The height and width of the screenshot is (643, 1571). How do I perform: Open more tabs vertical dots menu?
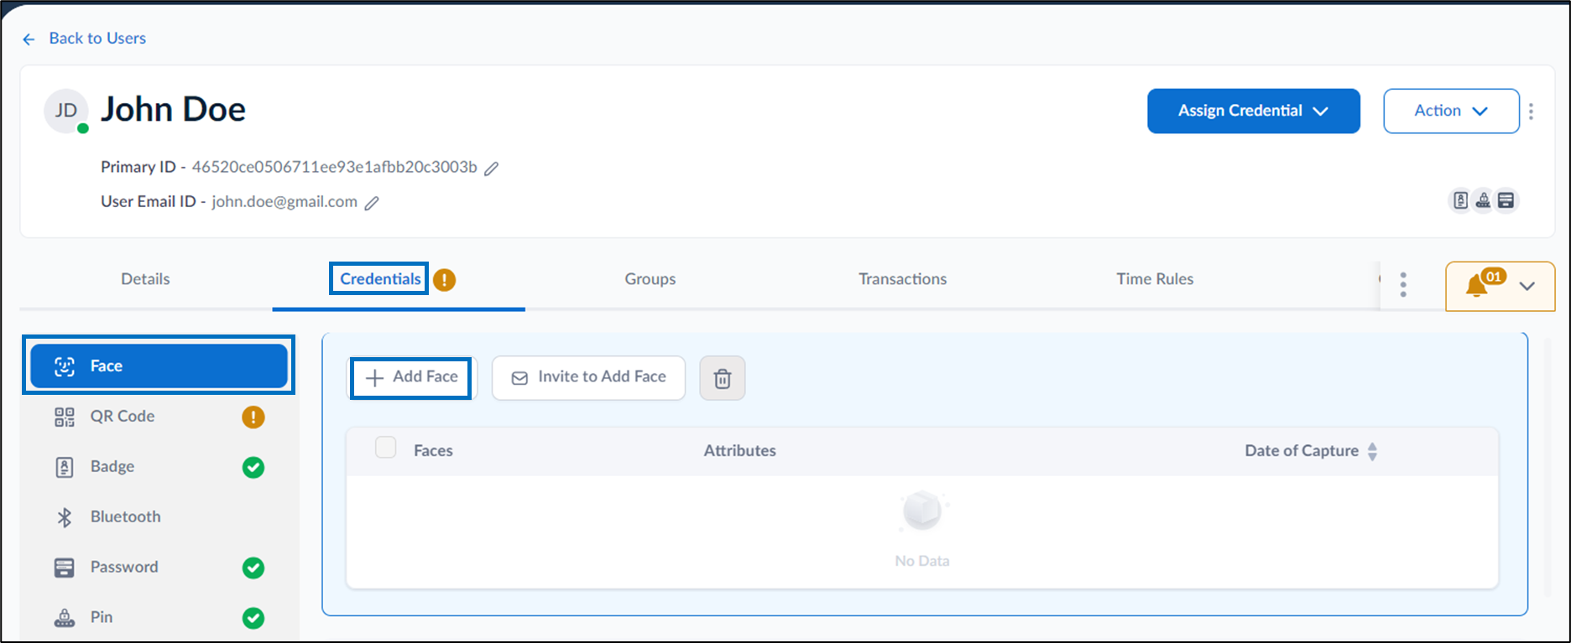coord(1403,285)
